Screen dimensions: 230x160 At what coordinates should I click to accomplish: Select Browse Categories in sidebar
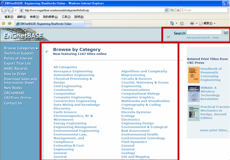tap(21, 48)
